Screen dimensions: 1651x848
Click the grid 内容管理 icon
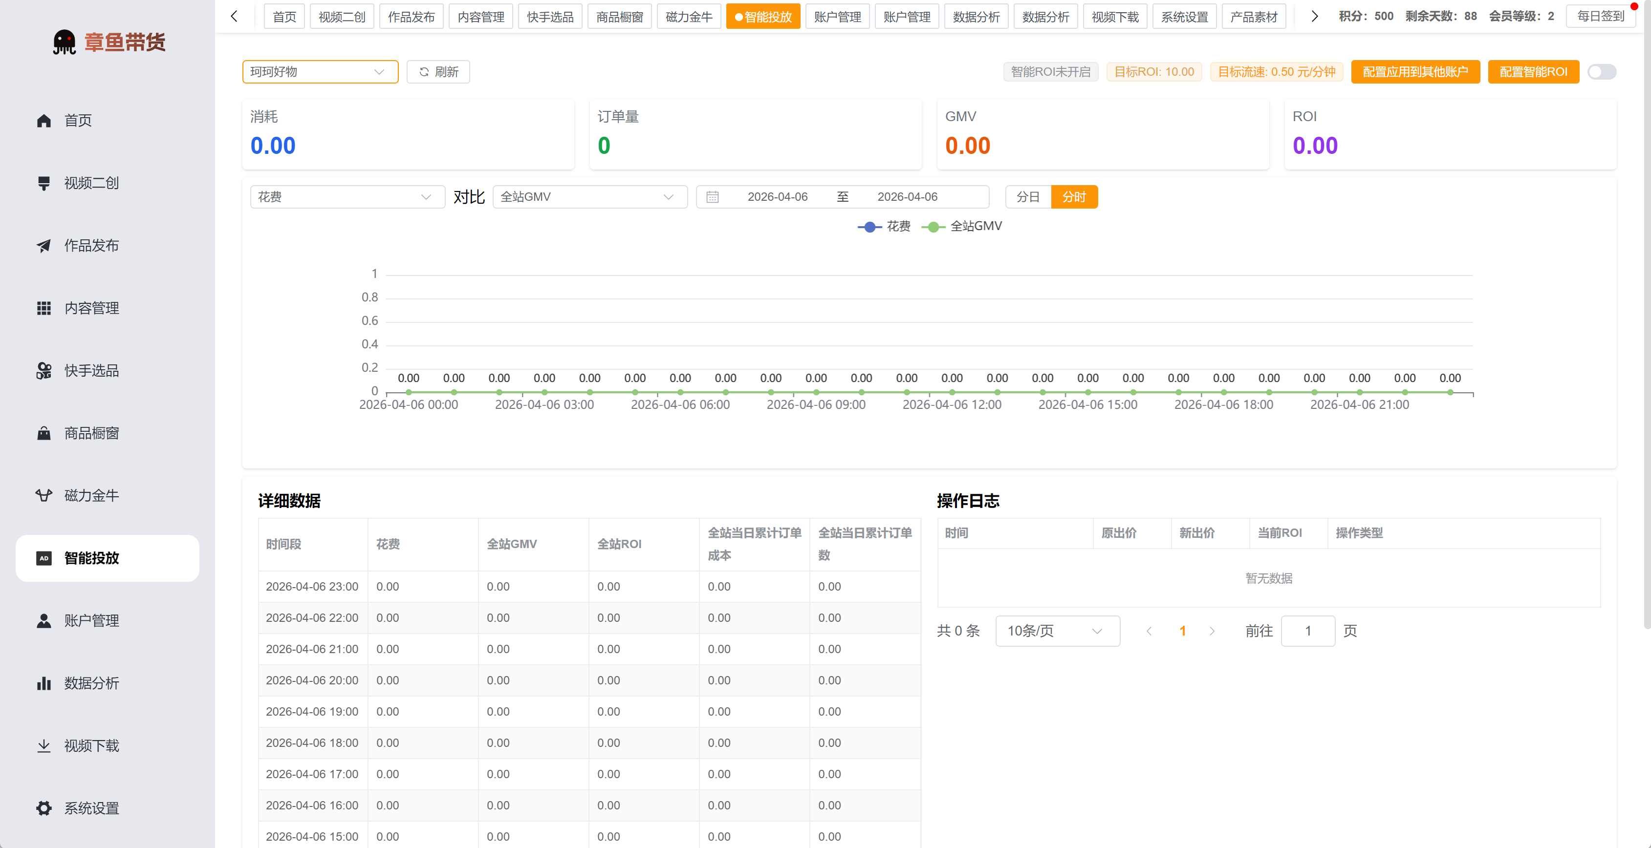pos(43,308)
